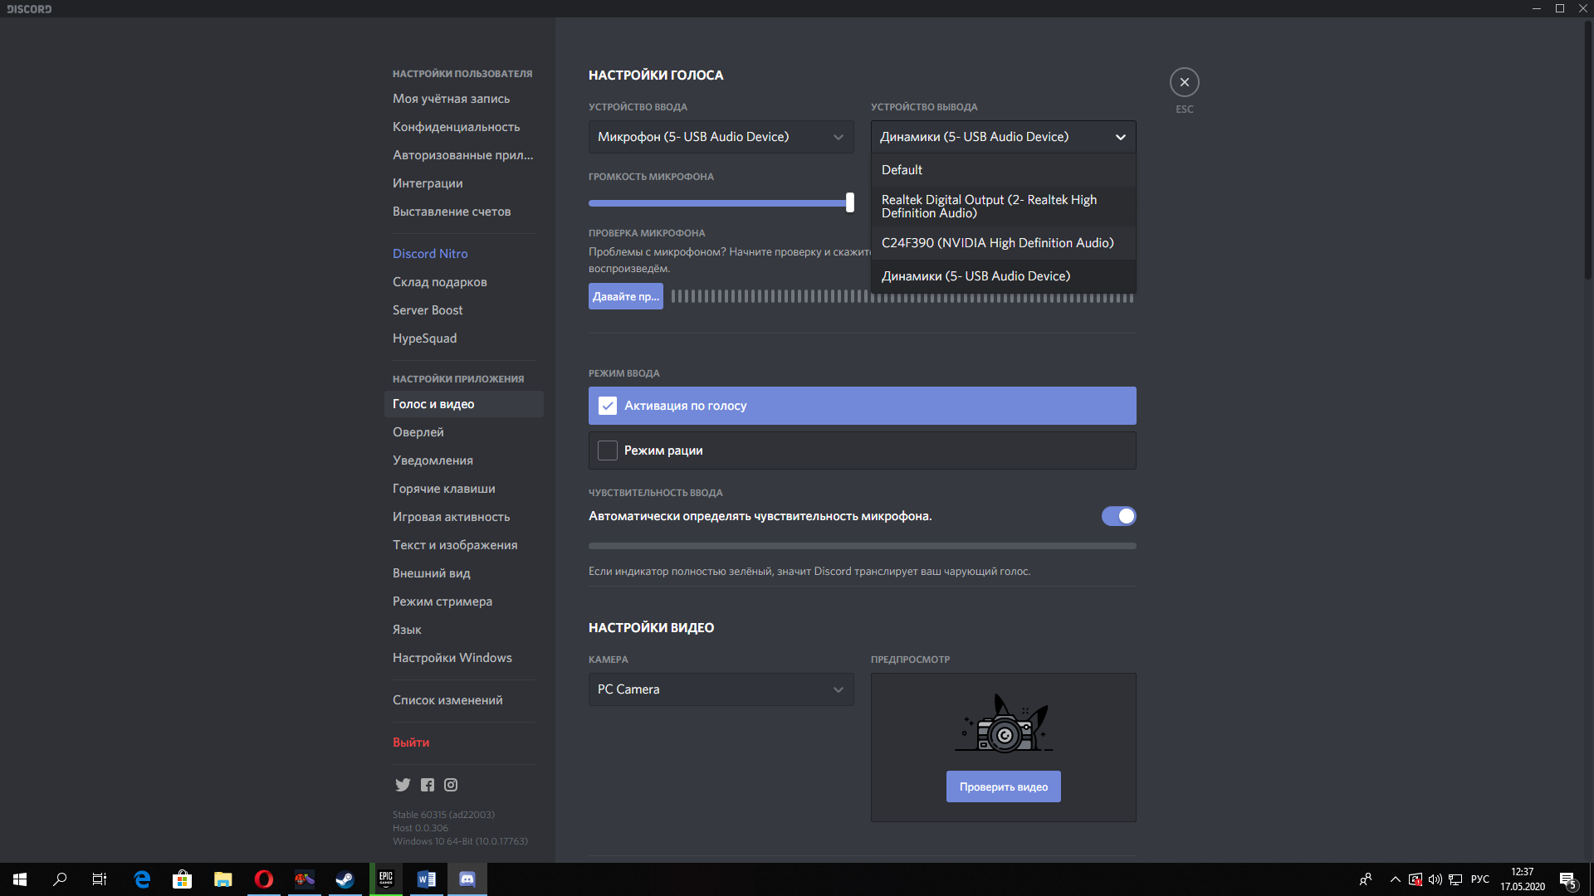The height and width of the screenshot is (896, 1594).
Task: Select Динамики USB Audio Device list option
Action: 1003,276
